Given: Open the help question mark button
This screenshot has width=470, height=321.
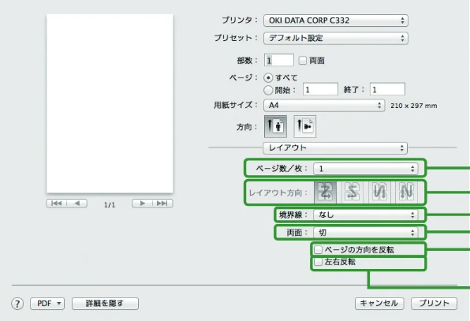Looking at the screenshot, I should click(17, 304).
